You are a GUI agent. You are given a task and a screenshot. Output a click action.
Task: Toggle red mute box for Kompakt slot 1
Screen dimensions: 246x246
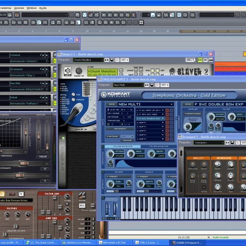pyautogui.click(x=167, y=110)
